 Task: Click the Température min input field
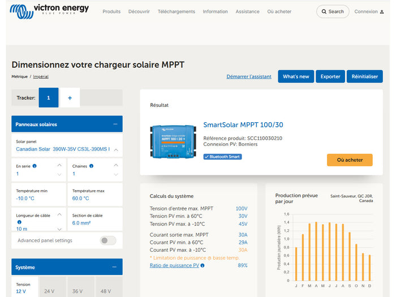[x=38, y=199]
